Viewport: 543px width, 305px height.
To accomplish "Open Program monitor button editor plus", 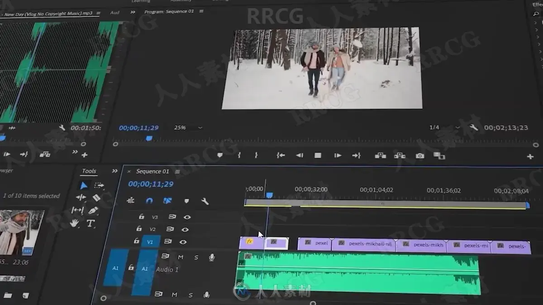I will [530, 157].
